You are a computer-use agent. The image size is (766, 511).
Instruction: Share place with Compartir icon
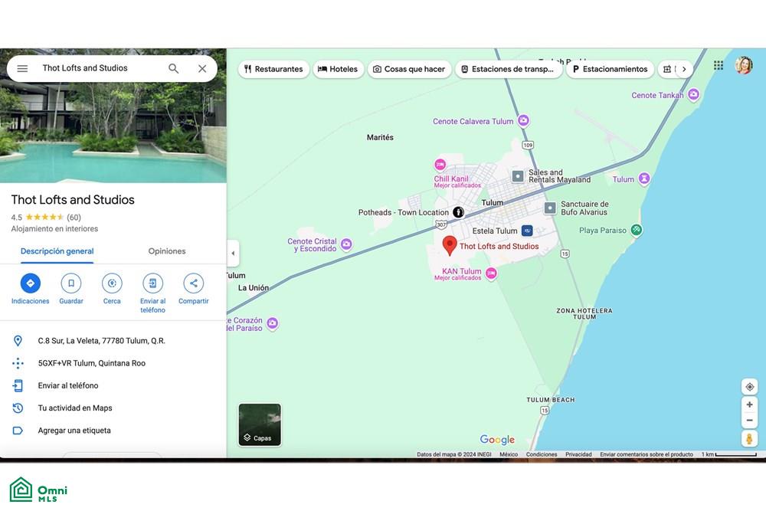(194, 283)
